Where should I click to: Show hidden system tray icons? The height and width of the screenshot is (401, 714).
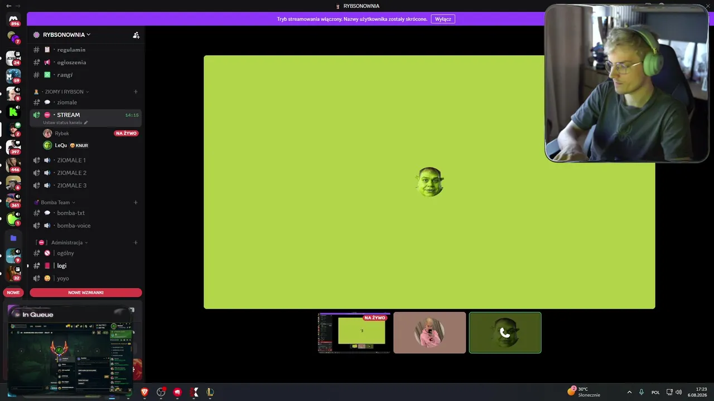(x=629, y=392)
